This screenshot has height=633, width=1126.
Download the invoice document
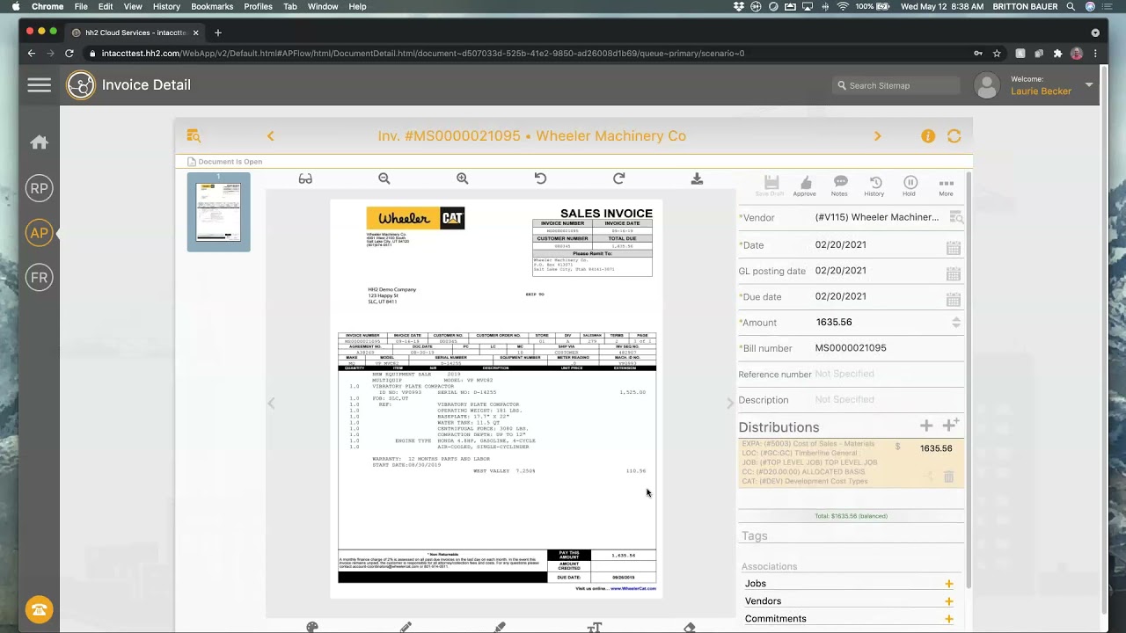(x=697, y=178)
